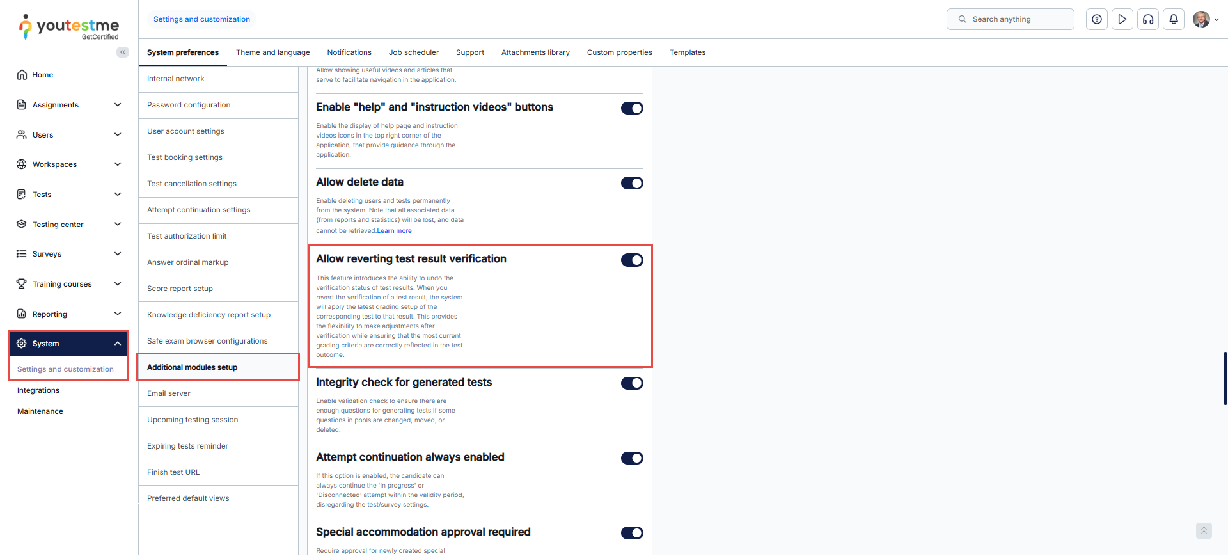
Task: Click the Learn more link
Action: pyautogui.click(x=394, y=231)
